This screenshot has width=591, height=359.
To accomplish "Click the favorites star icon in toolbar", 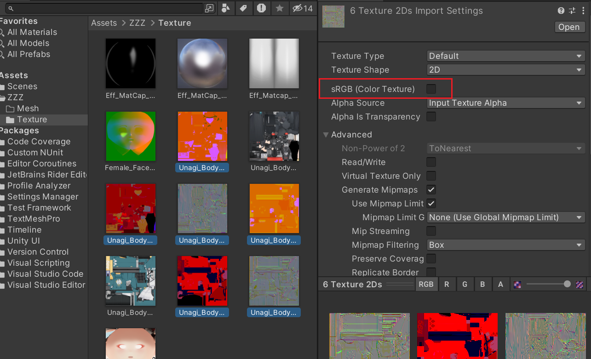I will coord(279,8).
